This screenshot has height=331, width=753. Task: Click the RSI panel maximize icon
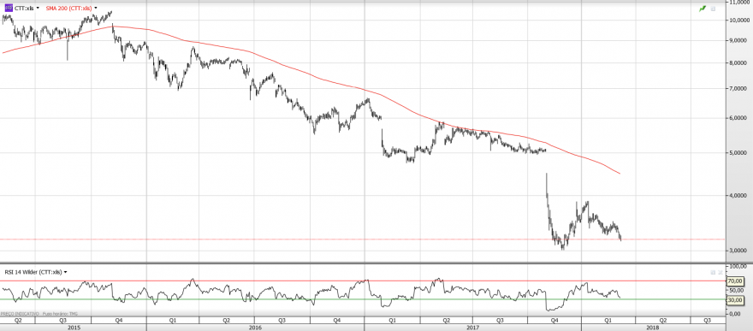[713, 272]
